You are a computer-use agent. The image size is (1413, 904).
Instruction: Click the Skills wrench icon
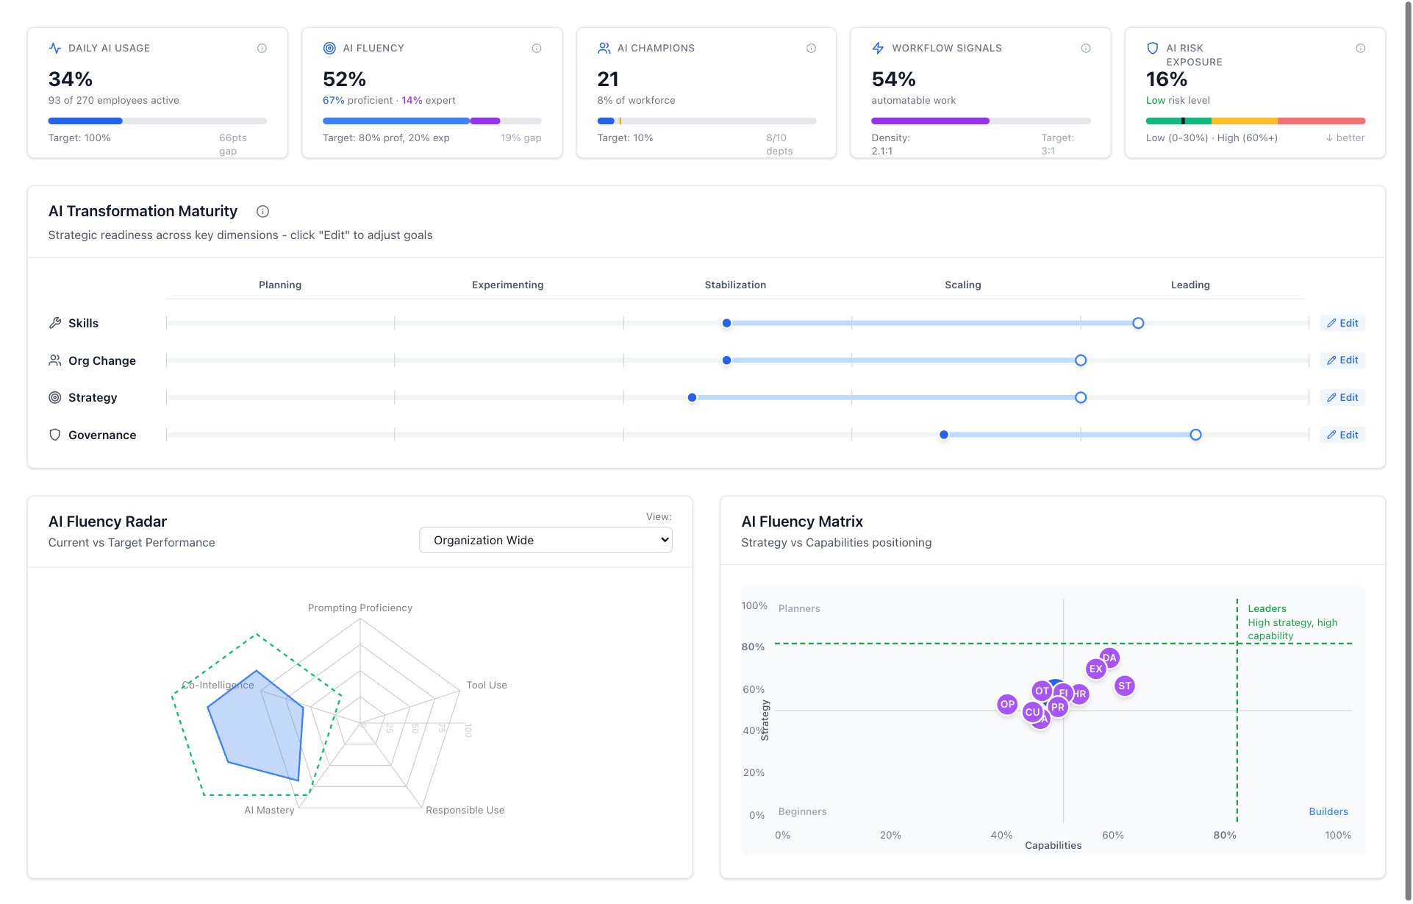pyautogui.click(x=55, y=323)
